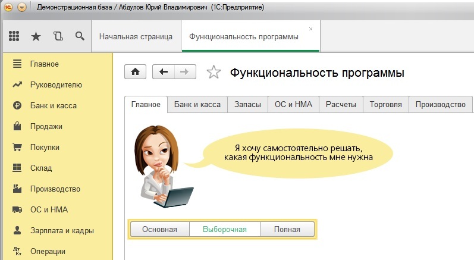474x260 pixels.
Task: Select Основная functionality mode
Action: click(x=159, y=230)
